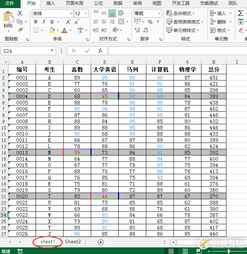The width and height of the screenshot is (247, 254).
Task: Click the Copy icon in clipboard group
Action: 20,22
